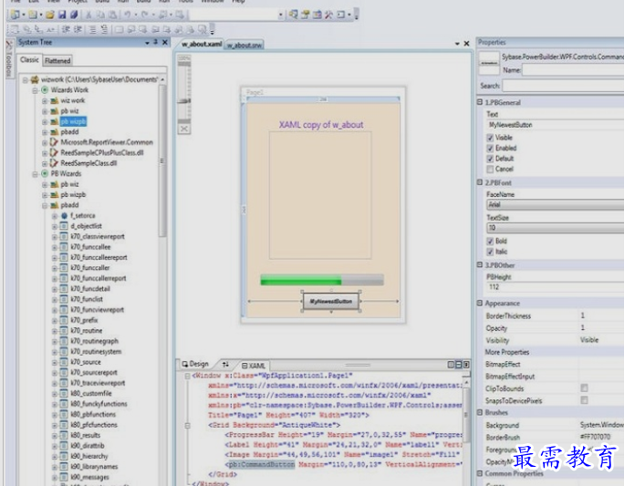
Task: Open the XAML view tab
Action: pos(255,364)
